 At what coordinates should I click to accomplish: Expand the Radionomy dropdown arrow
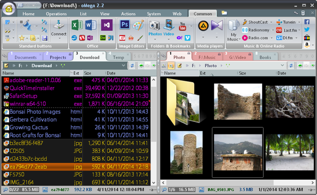[273, 30]
